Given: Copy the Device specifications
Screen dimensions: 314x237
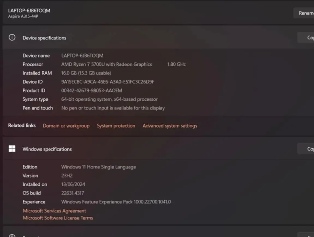Looking at the screenshot, I should (306, 37).
